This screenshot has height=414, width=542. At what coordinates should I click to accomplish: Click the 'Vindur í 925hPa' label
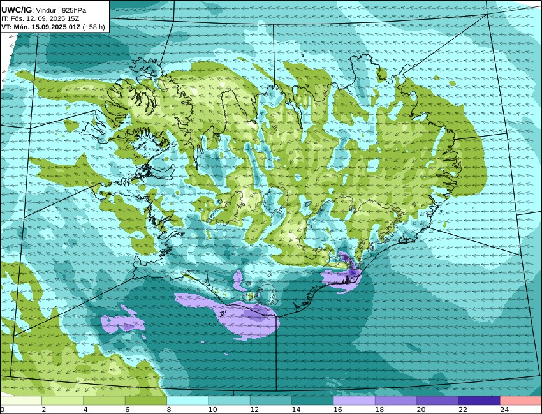pyautogui.click(x=61, y=10)
